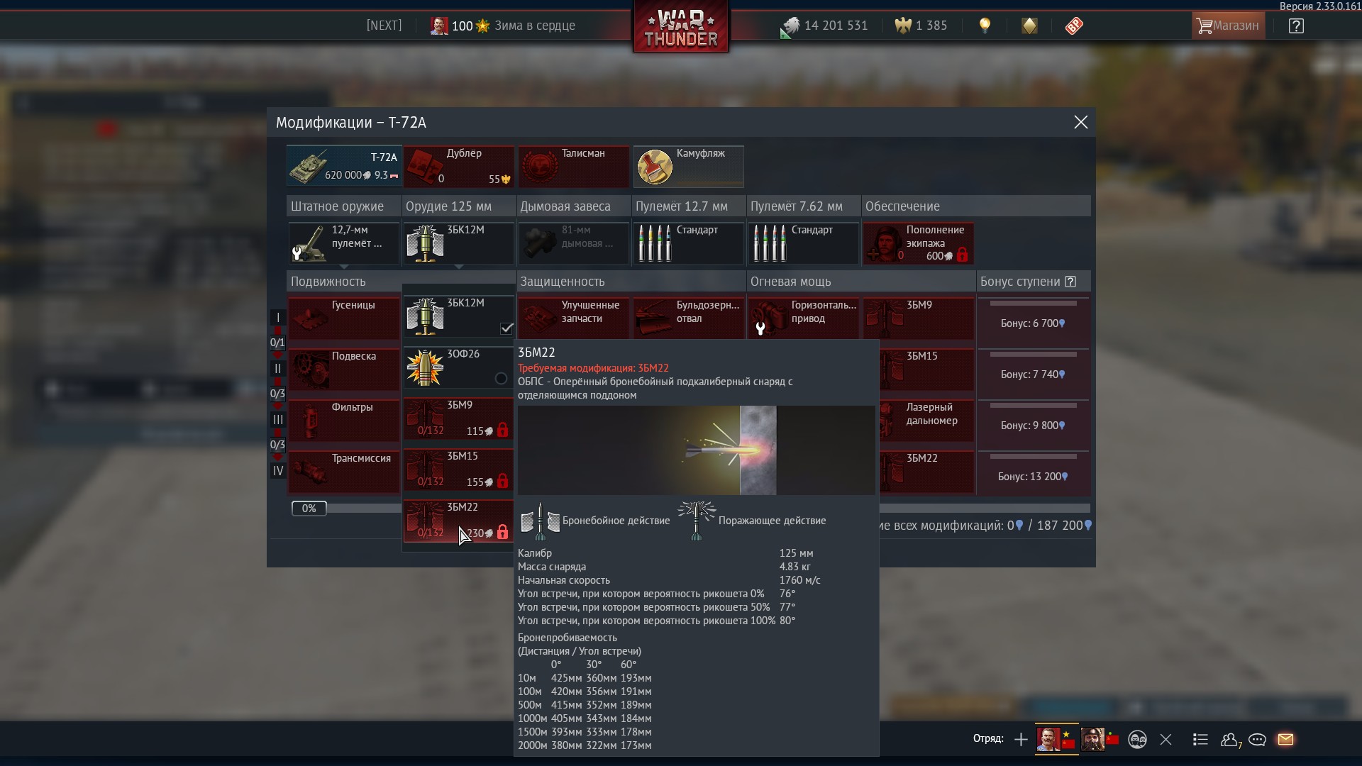Viewport: 1362px width, 766px height.
Task: Open the contacts friends icon
Action: click(1231, 740)
